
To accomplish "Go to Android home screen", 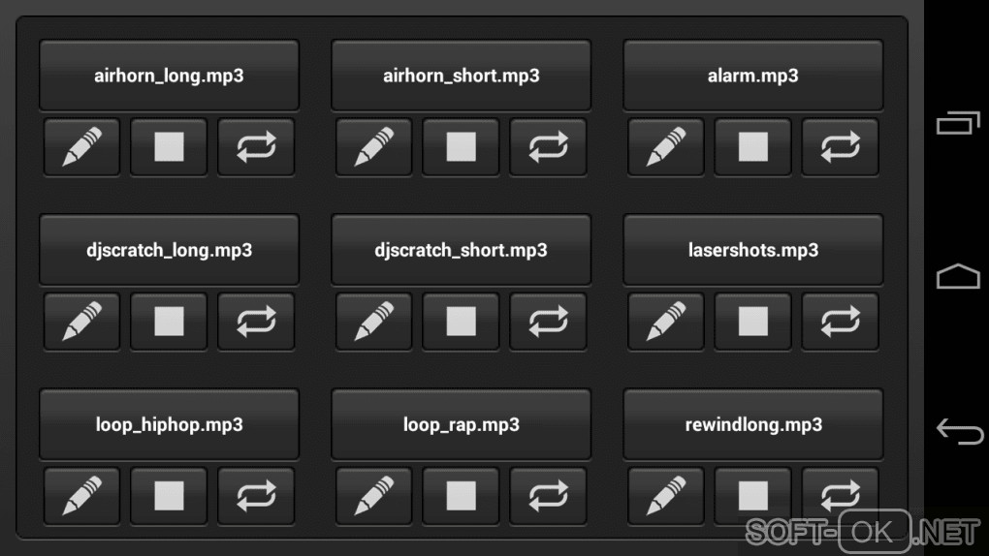I will (x=958, y=276).
